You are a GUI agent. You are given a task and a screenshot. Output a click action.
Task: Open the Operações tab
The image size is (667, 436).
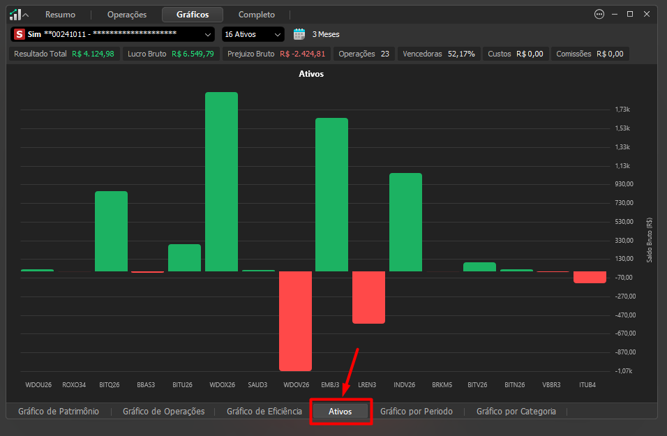tap(127, 15)
